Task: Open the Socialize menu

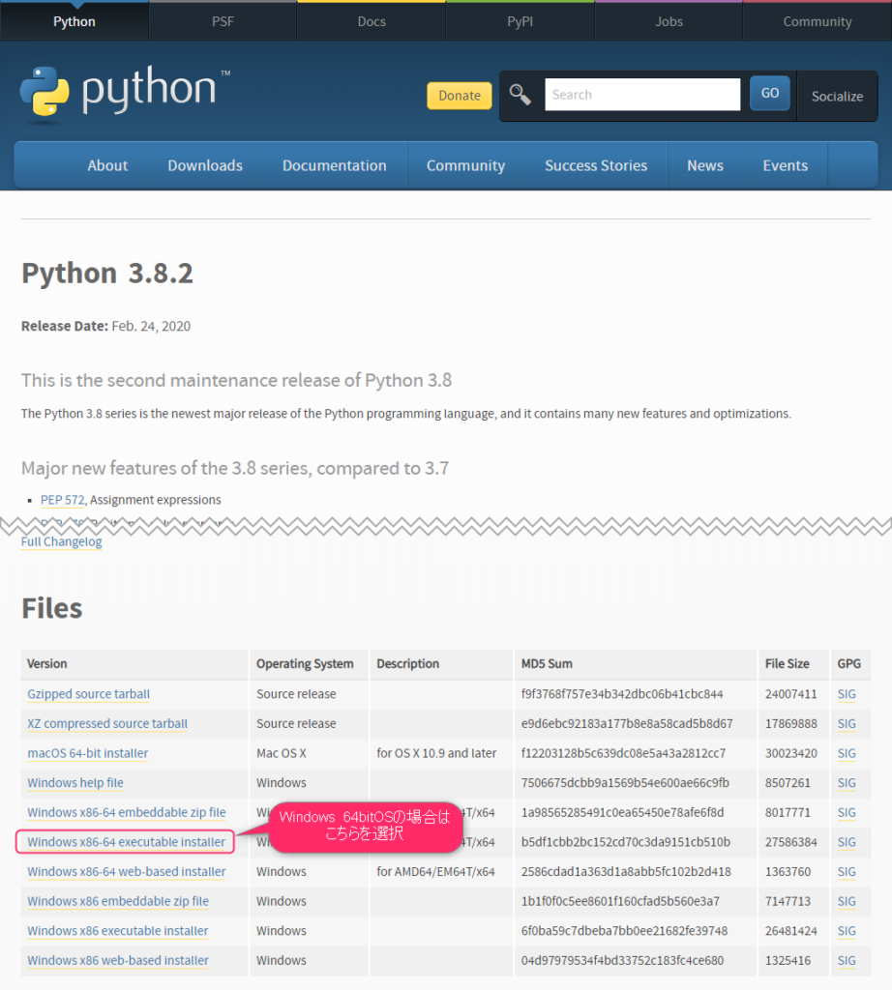Action: pyautogui.click(x=837, y=96)
